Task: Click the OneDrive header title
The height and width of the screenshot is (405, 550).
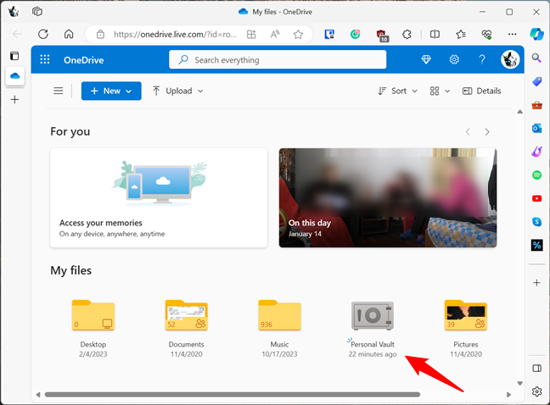Action: pos(83,60)
